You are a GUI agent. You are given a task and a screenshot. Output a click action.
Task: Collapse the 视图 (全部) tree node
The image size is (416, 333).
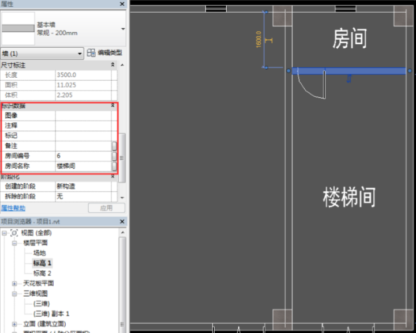4,233
